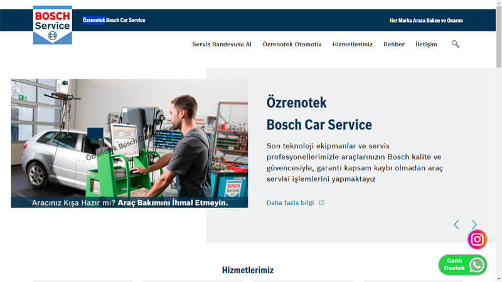Open Hizmetlerimiz in the top navigation
Viewport: 502px width, 282px height.
(352, 44)
